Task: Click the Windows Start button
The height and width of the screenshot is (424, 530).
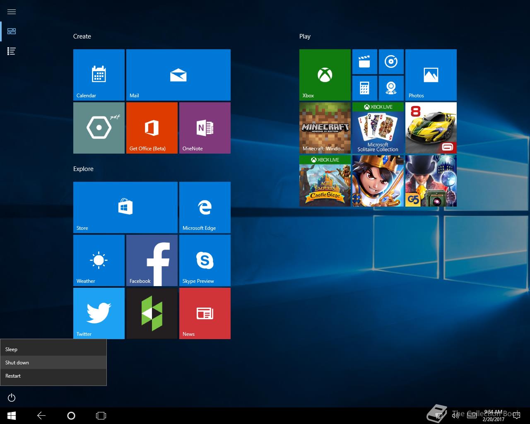Action: (x=12, y=416)
